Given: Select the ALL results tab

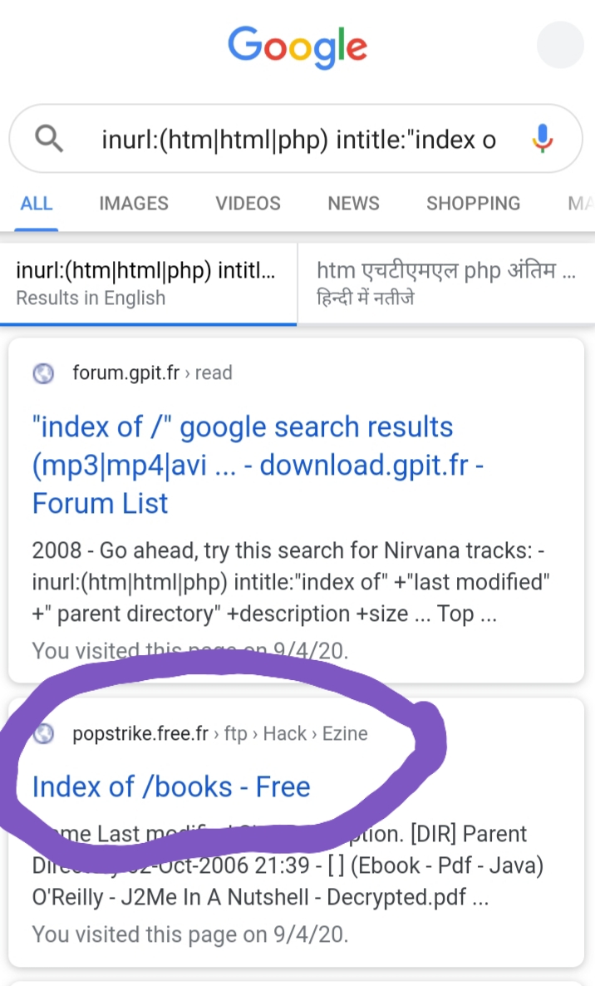Looking at the screenshot, I should 37,204.
